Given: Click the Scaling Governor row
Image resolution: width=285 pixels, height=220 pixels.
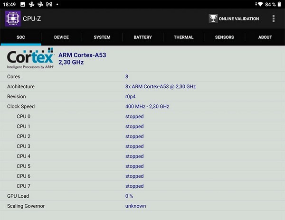Looking at the screenshot, I should [142, 206].
